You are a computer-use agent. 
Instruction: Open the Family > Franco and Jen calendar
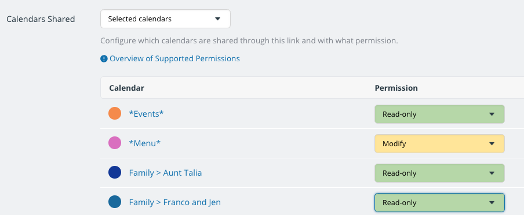coord(175,202)
